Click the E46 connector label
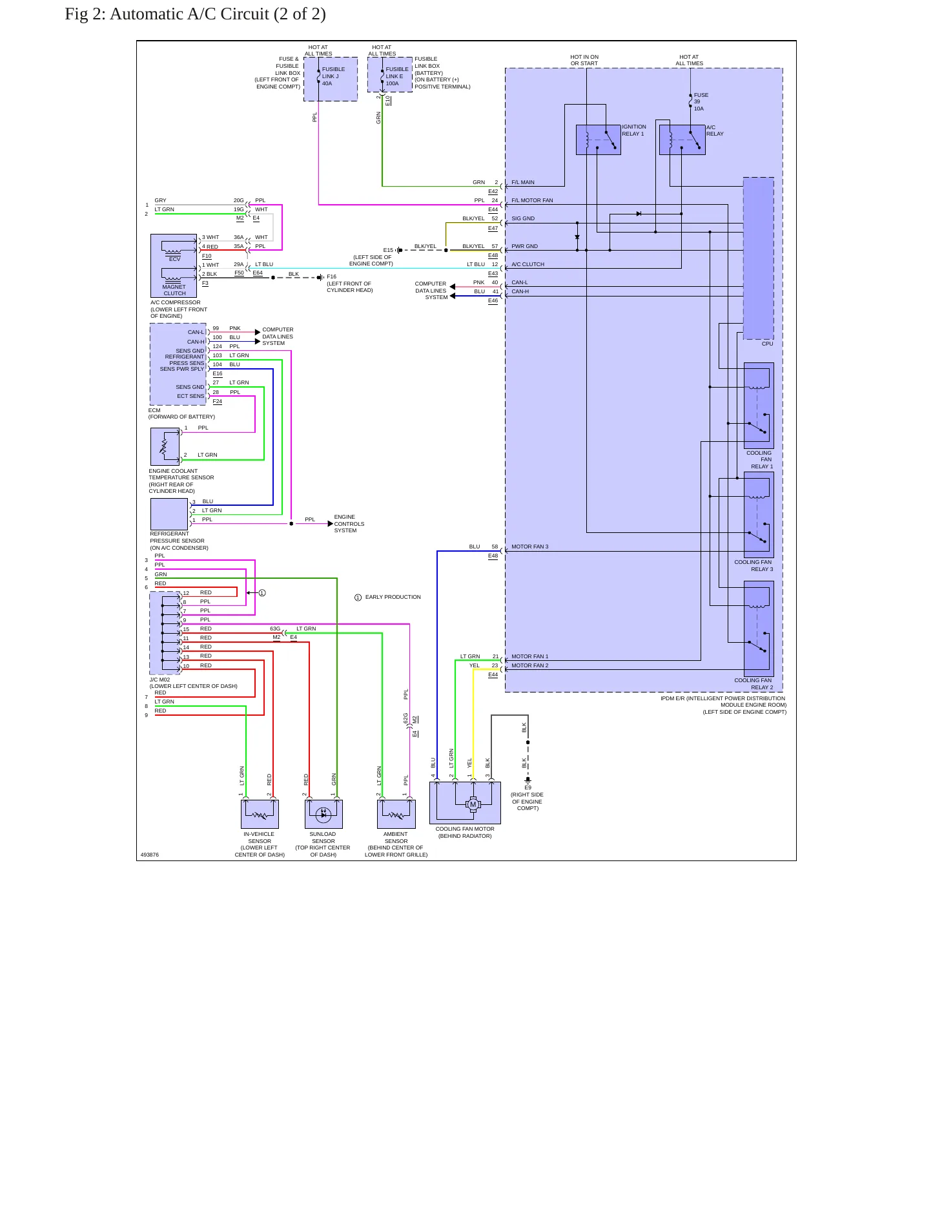The width and height of the screenshot is (933, 1208). tap(493, 301)
